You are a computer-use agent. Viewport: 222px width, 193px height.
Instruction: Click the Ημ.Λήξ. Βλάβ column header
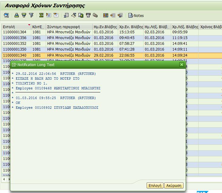point(157,27)
